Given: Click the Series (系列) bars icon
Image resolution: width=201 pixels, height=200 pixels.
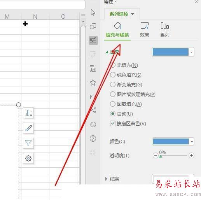Looking at the screenshot, I should 164,25.
